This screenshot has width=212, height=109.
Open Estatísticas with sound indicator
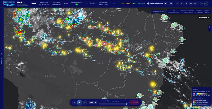click(129, 3)
